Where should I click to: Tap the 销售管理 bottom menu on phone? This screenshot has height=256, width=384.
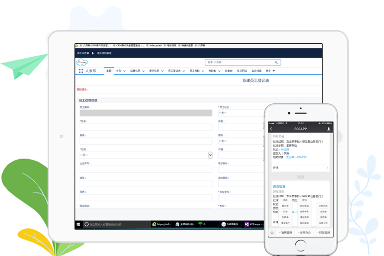coord(285,233)
